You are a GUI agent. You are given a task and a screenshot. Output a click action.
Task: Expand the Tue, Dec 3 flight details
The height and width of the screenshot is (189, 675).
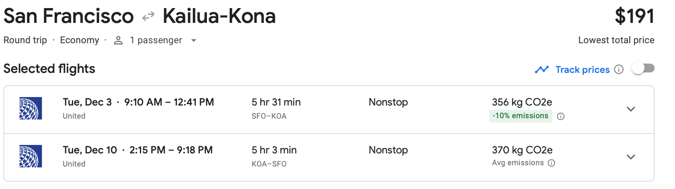tap(631, 109)
